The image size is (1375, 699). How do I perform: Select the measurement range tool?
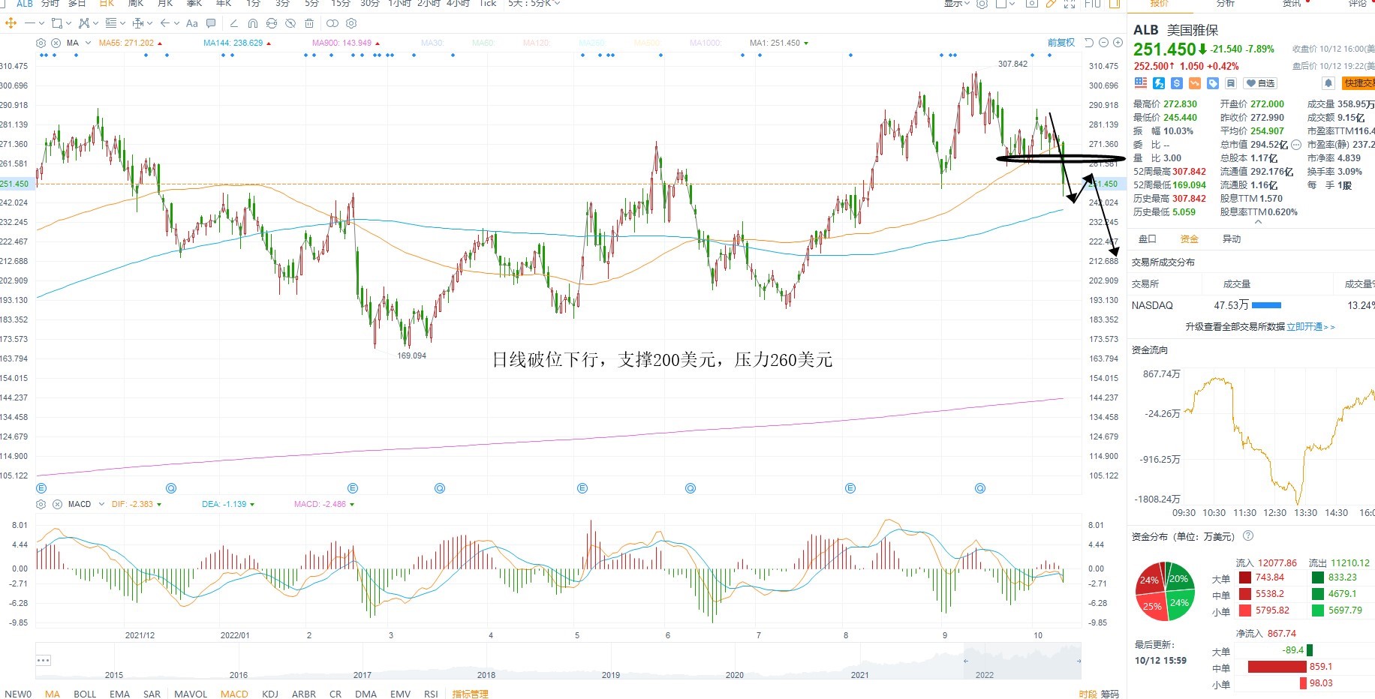137,23
